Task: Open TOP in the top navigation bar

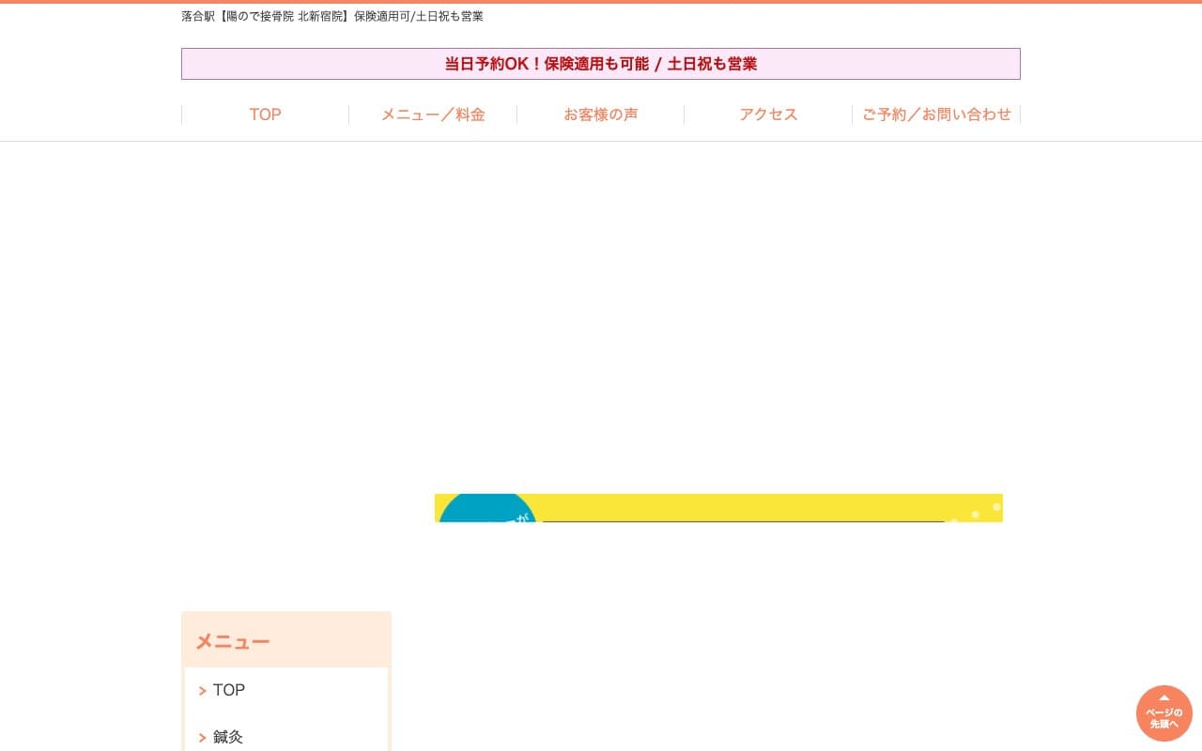Action: pos(265,115)
